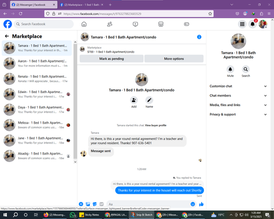Click the Search Facebook field
This screenshot has height=219, width=274.
[x=44, y=24]
